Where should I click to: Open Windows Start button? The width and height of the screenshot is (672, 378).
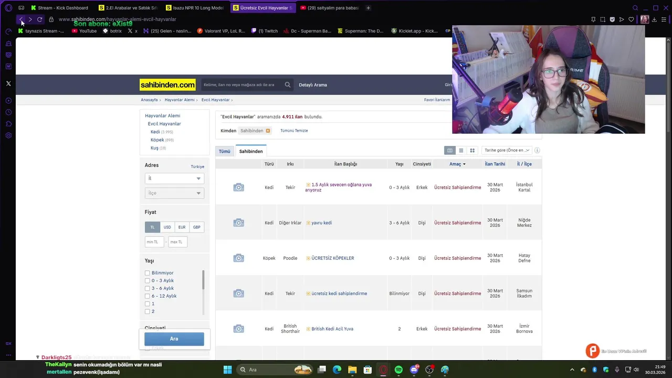227,370
